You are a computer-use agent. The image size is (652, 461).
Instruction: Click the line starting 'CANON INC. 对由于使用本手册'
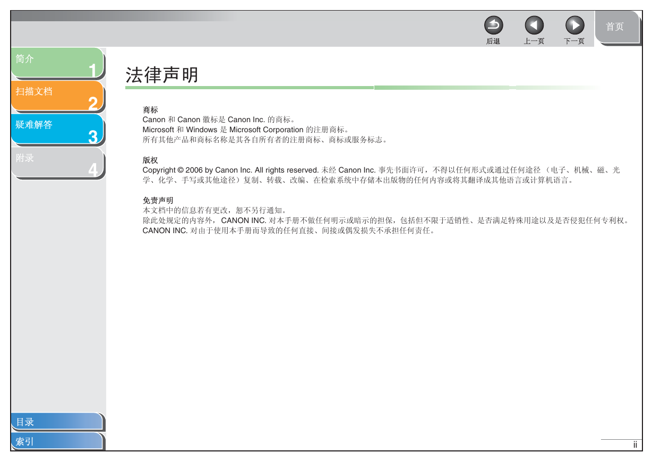coord(289,230)
